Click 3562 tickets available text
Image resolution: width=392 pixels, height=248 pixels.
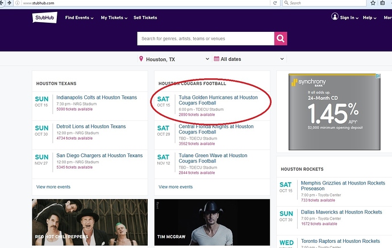(x=197, y=144)
